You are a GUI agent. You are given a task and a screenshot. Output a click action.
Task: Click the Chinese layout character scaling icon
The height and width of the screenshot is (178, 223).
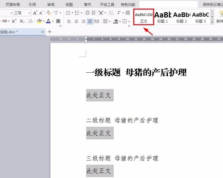tap(101, 13)
